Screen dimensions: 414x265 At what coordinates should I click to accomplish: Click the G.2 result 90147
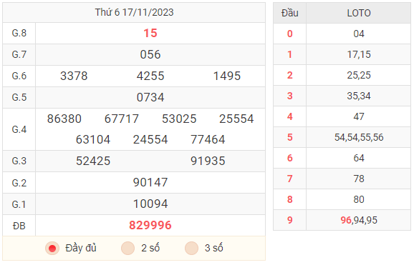150,182
